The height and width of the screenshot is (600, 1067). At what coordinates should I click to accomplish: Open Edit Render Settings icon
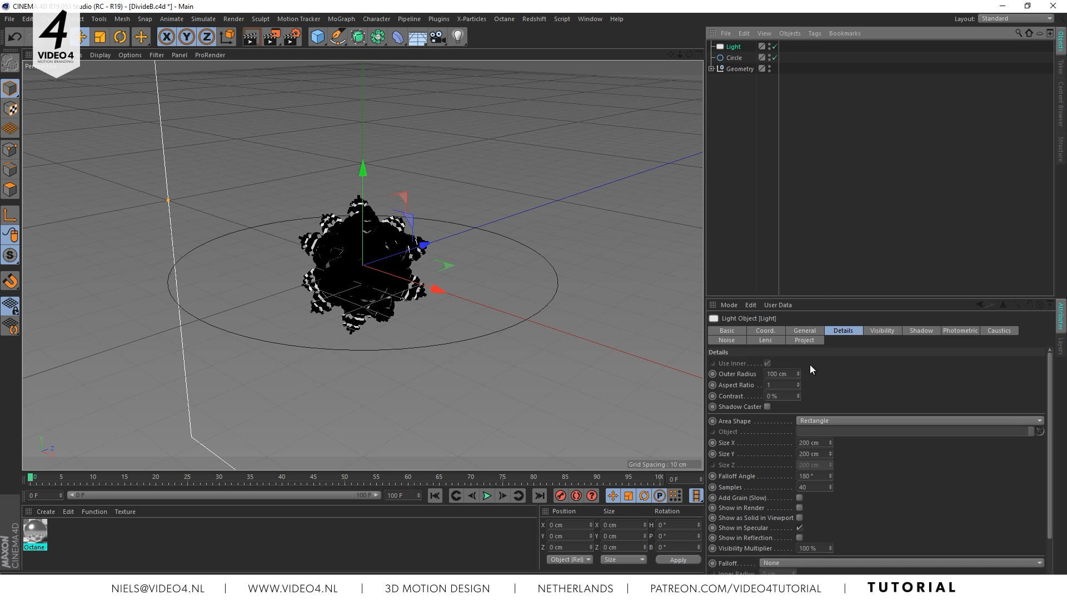[292, 37]
